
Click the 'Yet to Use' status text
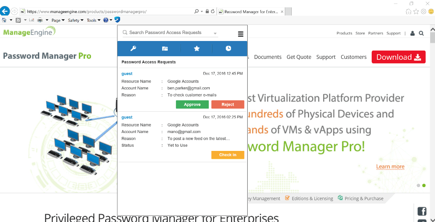[x=178, y=145]
